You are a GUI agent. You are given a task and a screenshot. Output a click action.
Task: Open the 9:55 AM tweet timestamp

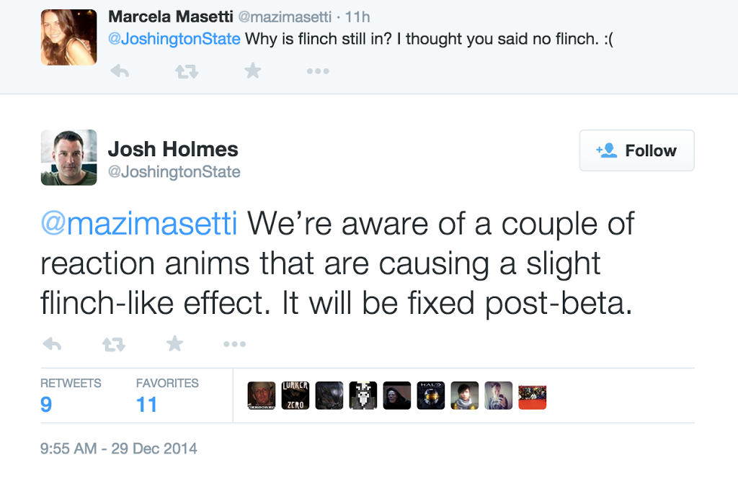119,448
